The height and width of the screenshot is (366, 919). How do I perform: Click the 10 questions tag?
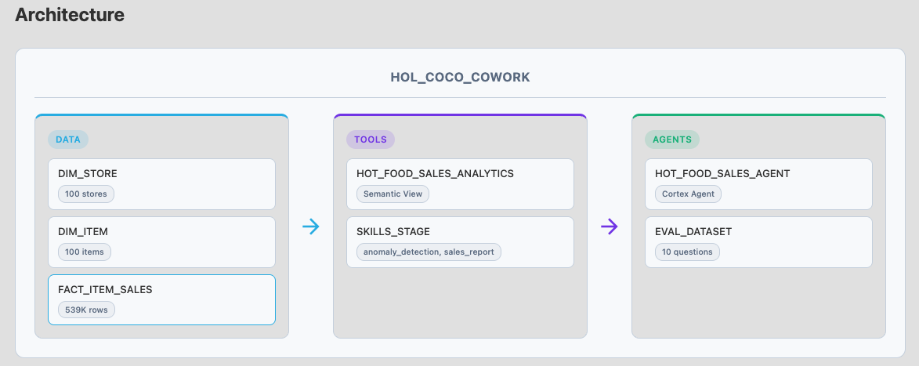pos(688,252)
